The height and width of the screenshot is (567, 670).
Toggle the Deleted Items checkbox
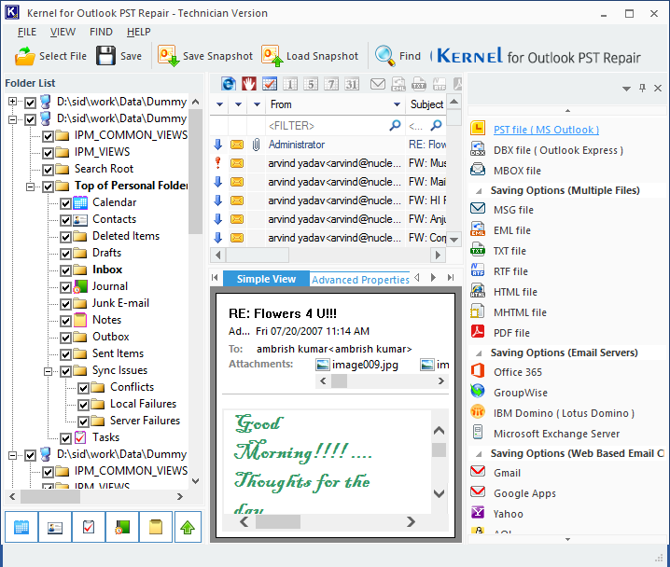[x=65, y=237]
